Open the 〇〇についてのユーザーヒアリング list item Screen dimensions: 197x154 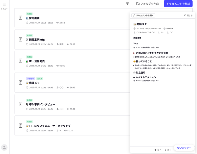point(50,126)
